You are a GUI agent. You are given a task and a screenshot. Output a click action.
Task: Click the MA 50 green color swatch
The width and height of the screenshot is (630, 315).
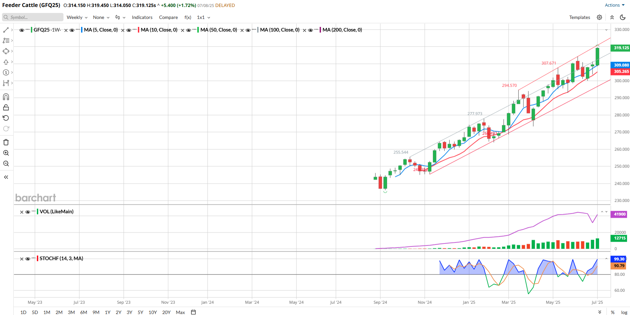tap(198, 30)
